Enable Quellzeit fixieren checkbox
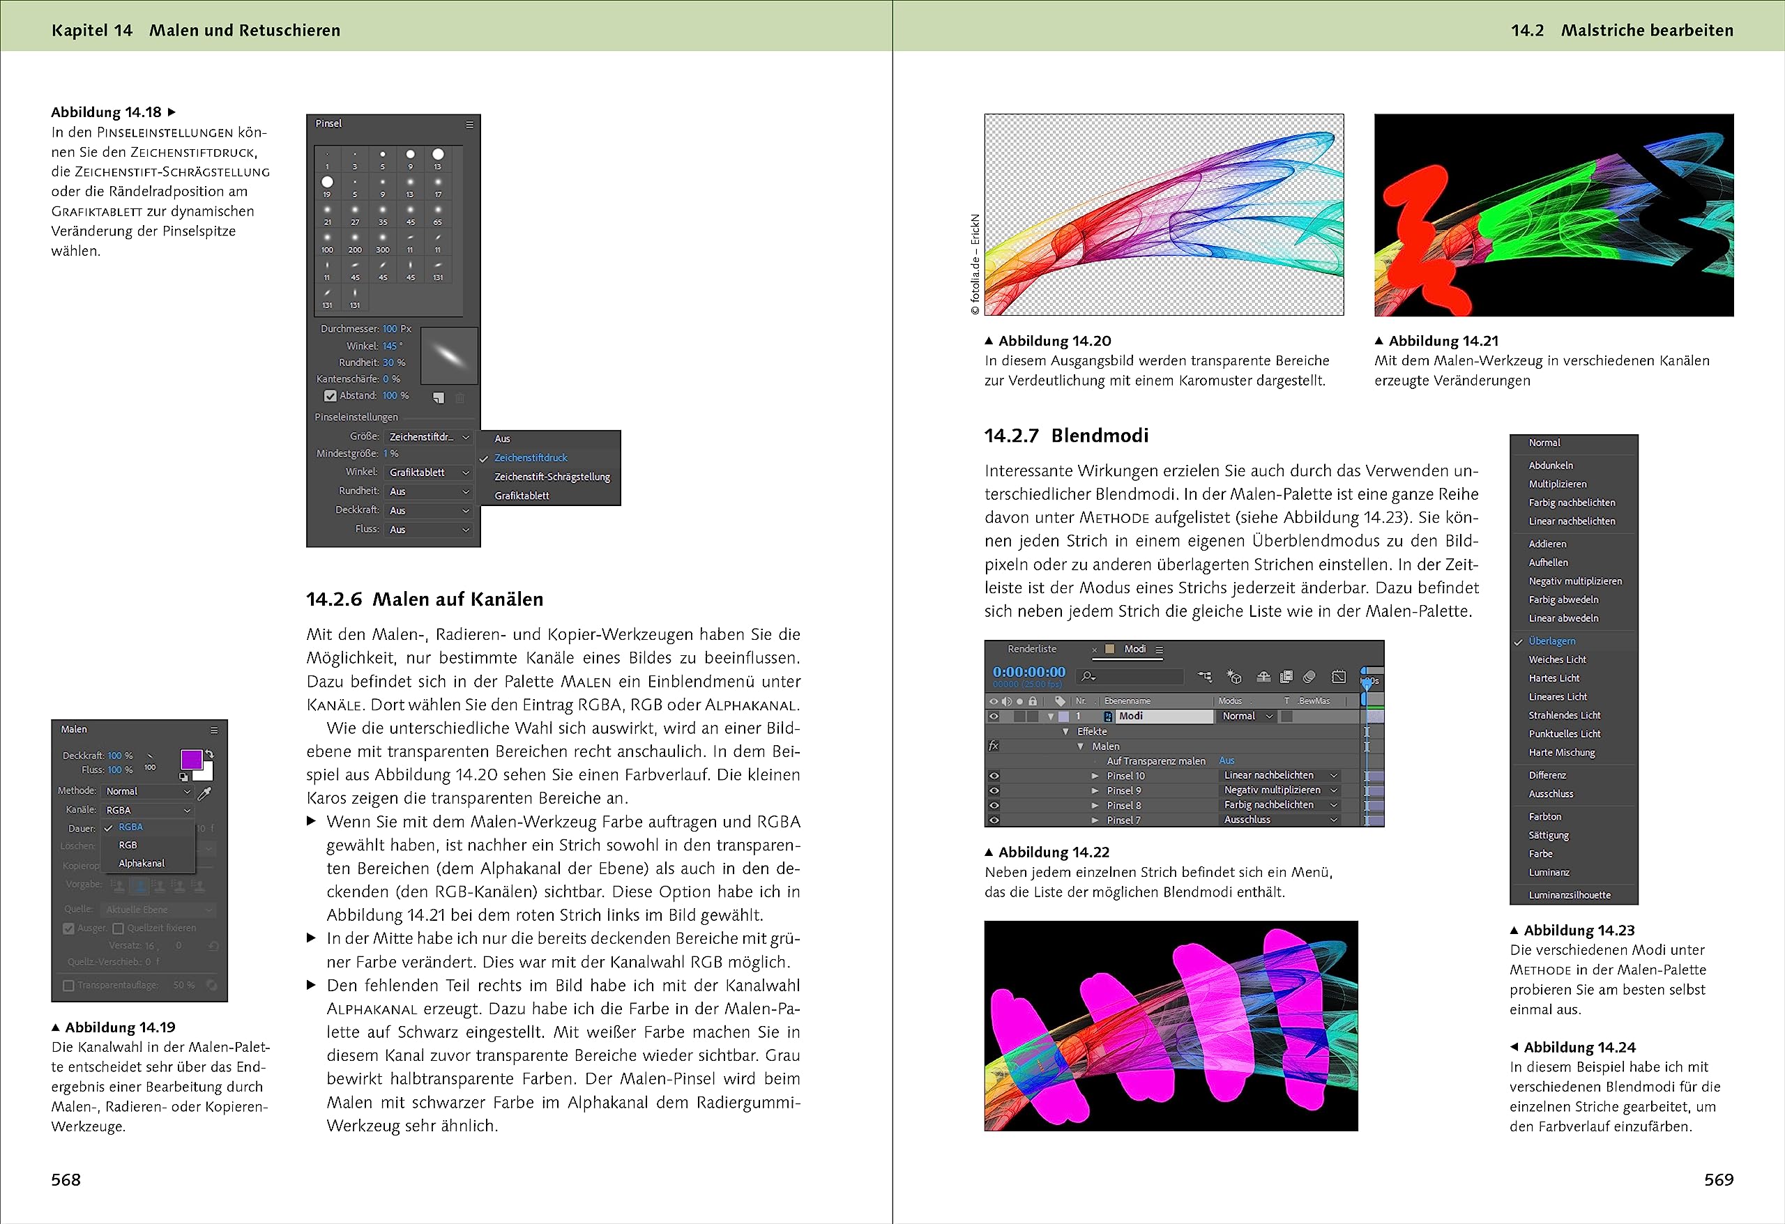The height and width of the screenshot is (1224, 1785). [x=119, y=928]
